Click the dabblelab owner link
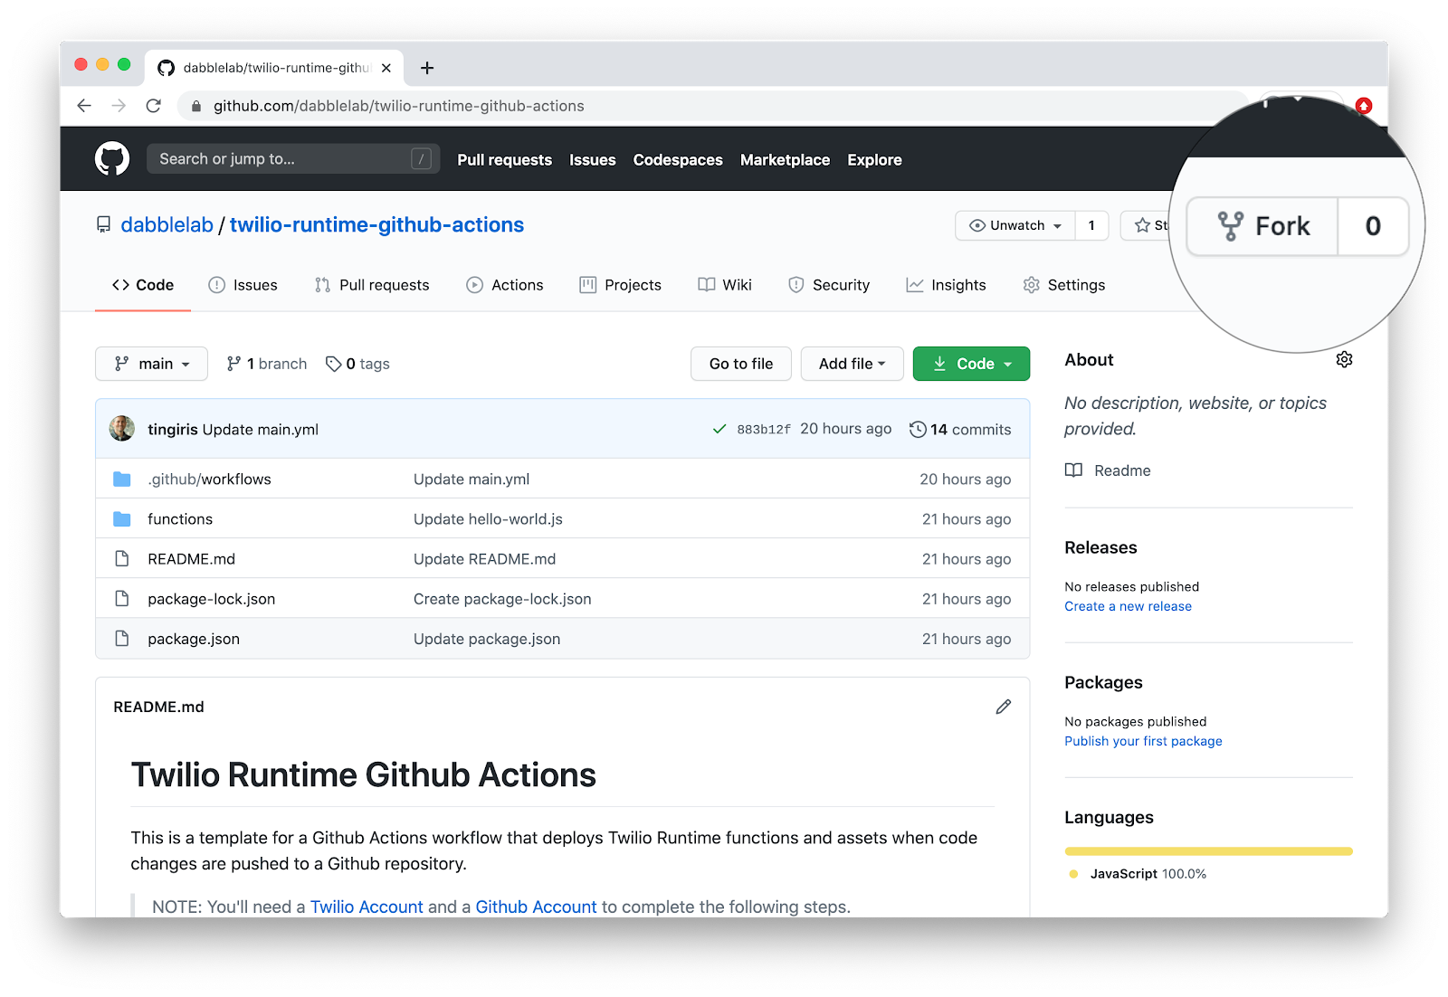Screen dimensions: 1448x997 click(x=167, y=224)
